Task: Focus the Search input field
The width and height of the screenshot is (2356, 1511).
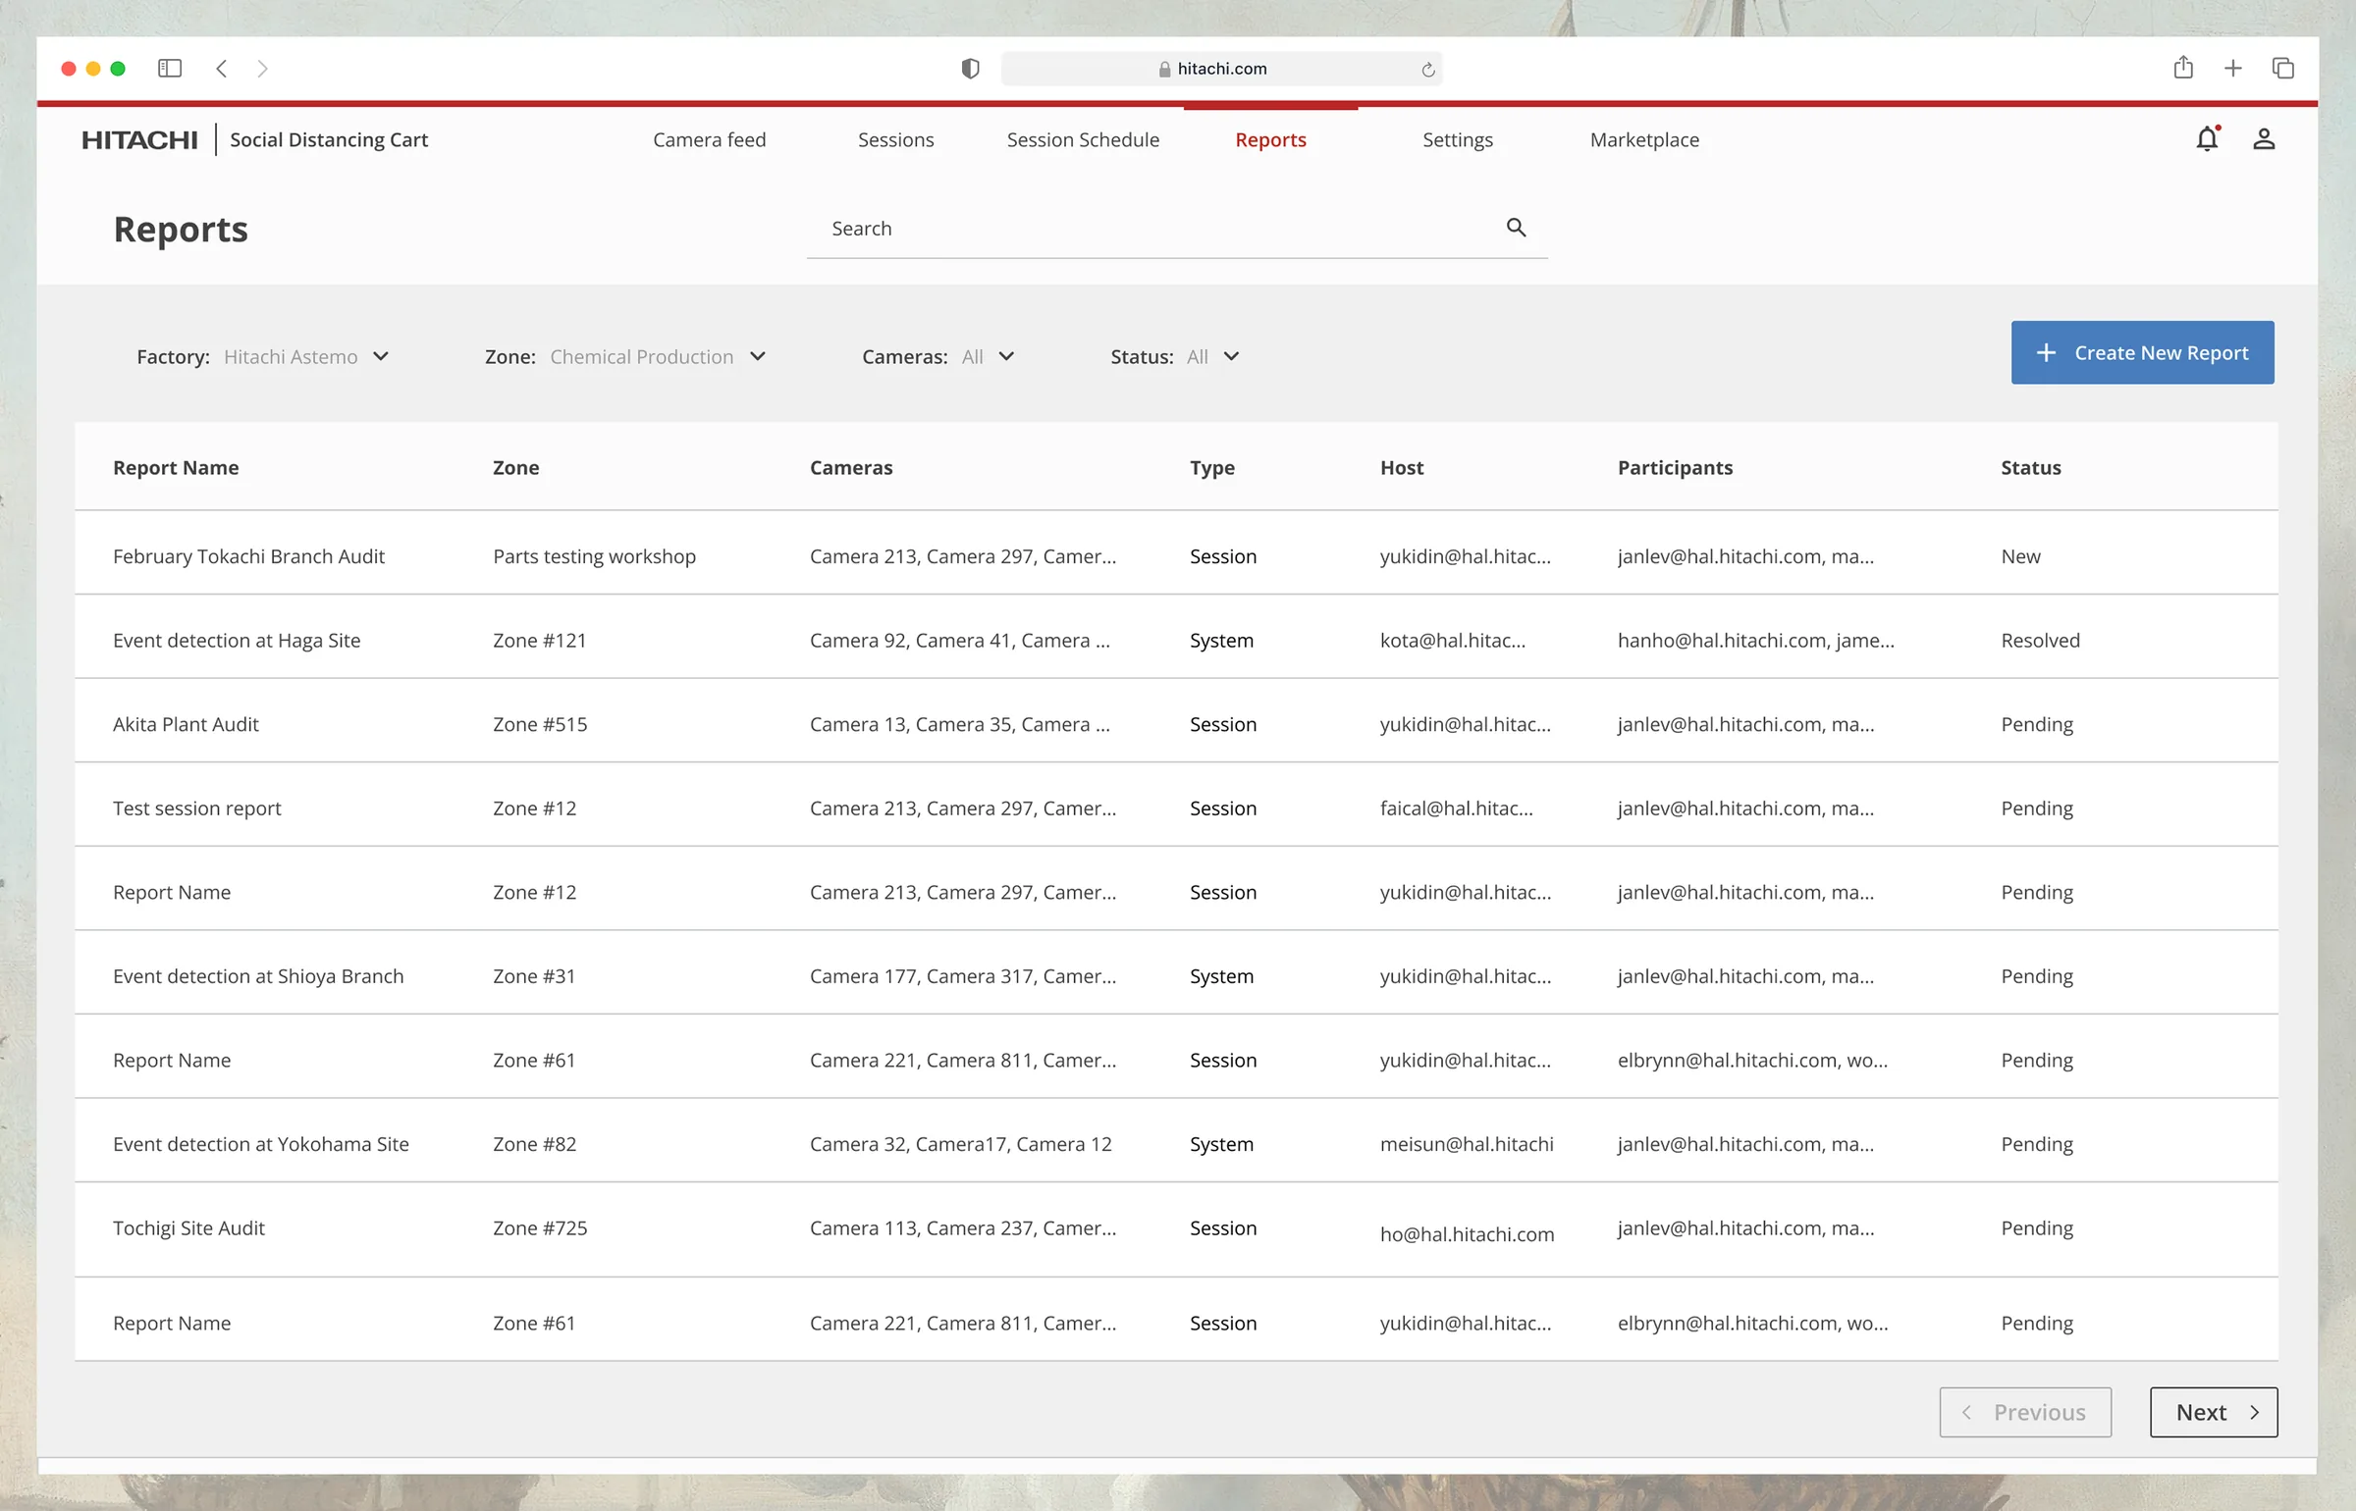Action: [1176, 230]
